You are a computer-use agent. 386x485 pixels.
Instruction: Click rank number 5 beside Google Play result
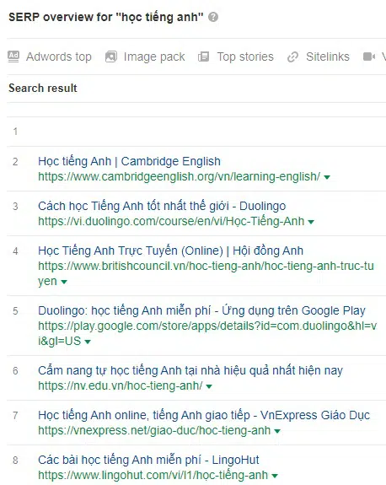click(x=15, y=311)
